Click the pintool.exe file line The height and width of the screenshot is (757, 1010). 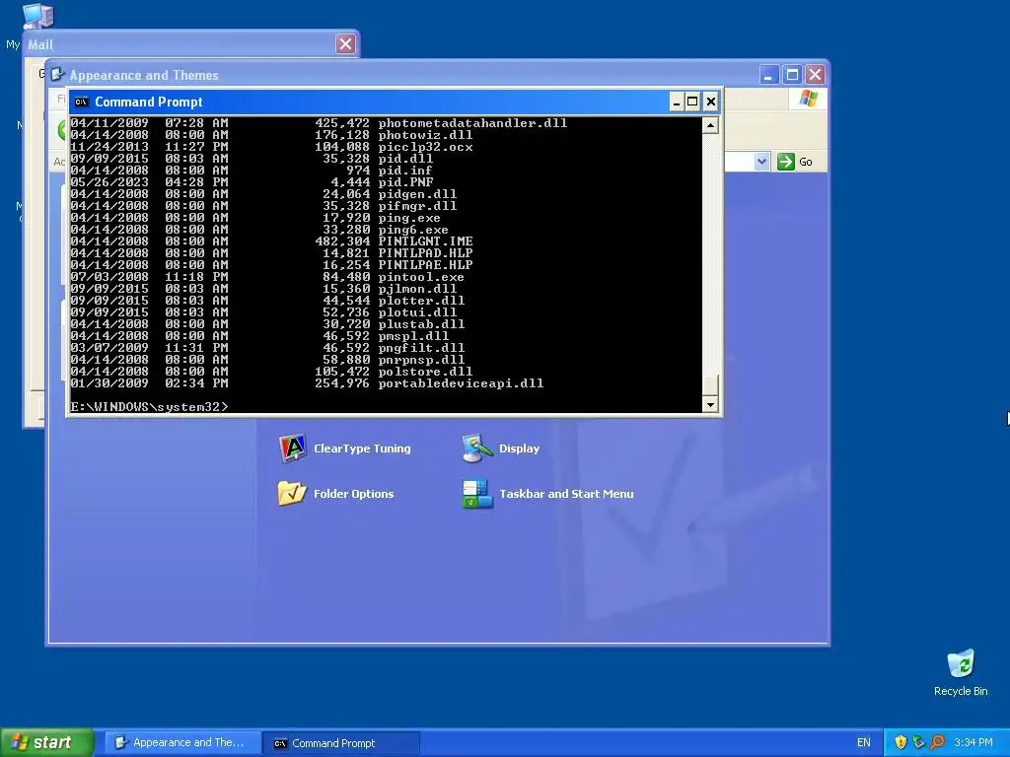pos(267,277)
